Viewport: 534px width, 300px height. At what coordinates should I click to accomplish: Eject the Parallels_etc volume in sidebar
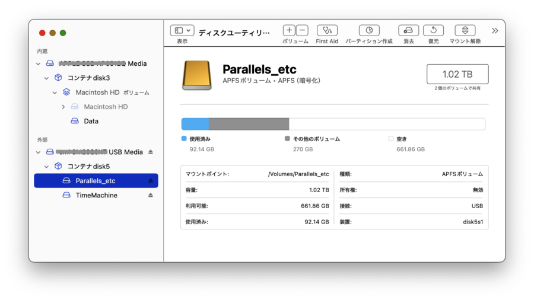click(150, 181)
